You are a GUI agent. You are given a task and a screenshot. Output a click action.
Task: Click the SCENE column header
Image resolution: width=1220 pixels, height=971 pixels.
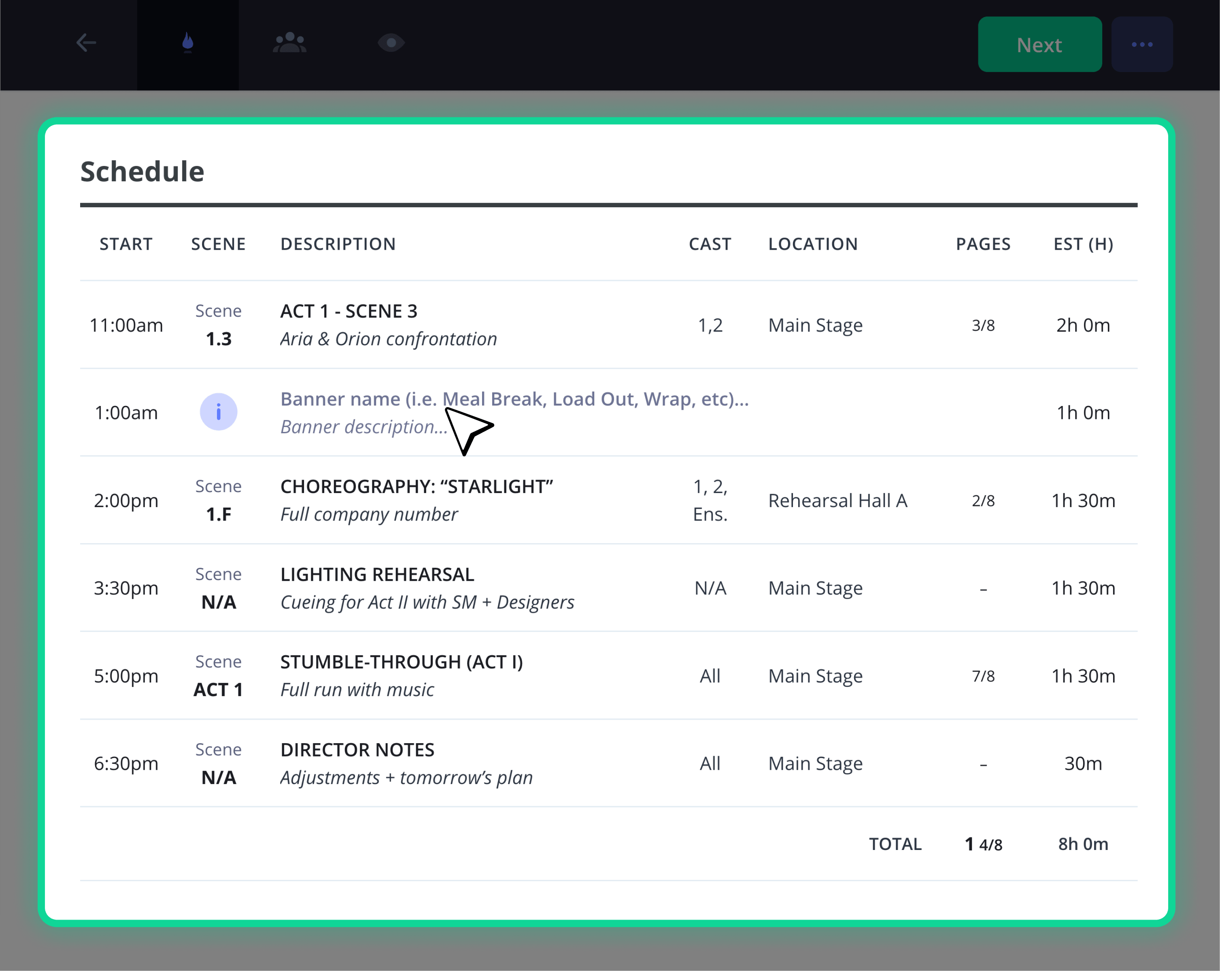[x=219, y=244]
